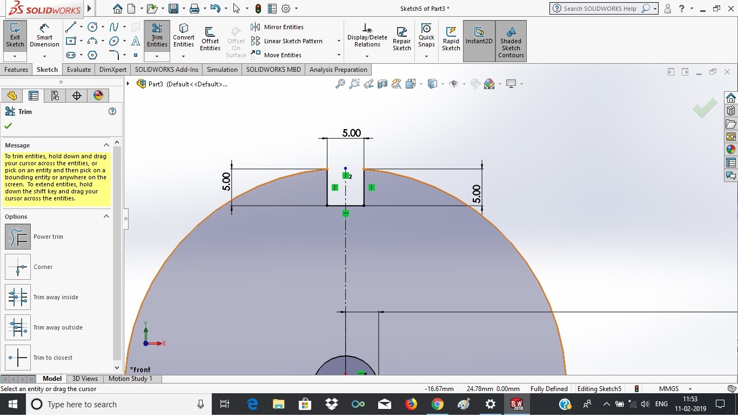
Task: Click the Search SOLIDWORKS Help field
Action: [600, 9]
